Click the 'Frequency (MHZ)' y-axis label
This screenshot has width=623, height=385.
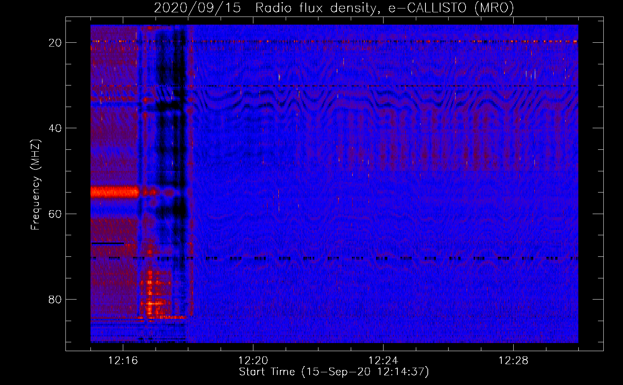[x=35, y=185]
